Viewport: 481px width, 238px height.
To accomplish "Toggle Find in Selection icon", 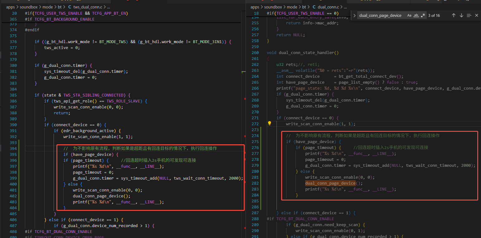I will tap(469, 15).
